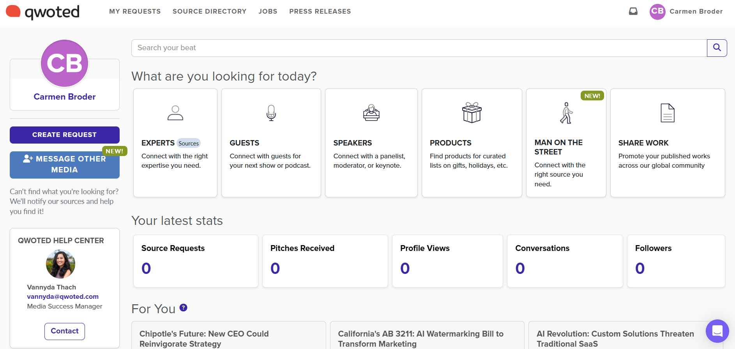Click the For You heading
The image size is (735, 349).
[x=154, y=309]
